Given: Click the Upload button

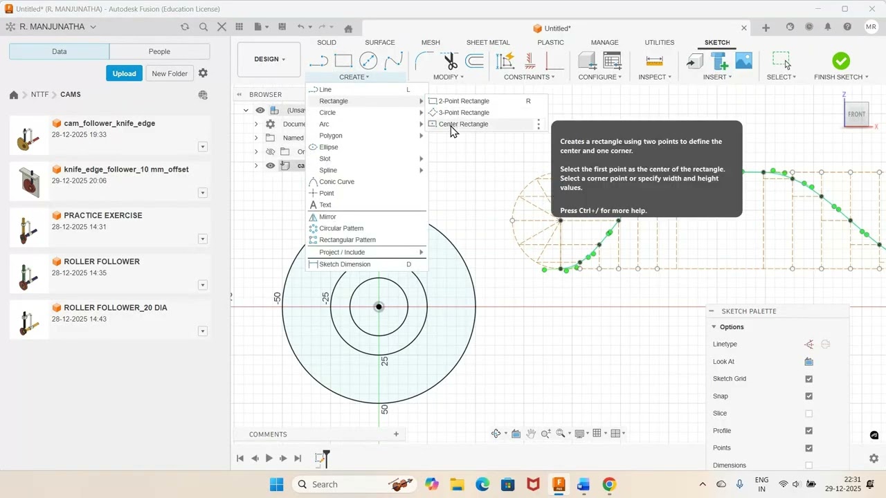Looking at the screenshot, I should [124, 73].
